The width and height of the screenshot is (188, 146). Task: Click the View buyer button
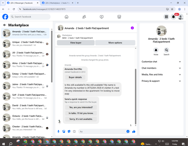click(76, 43)
